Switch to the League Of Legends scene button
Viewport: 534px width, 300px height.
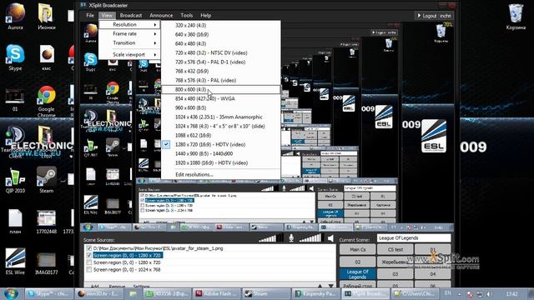point(358,274)
